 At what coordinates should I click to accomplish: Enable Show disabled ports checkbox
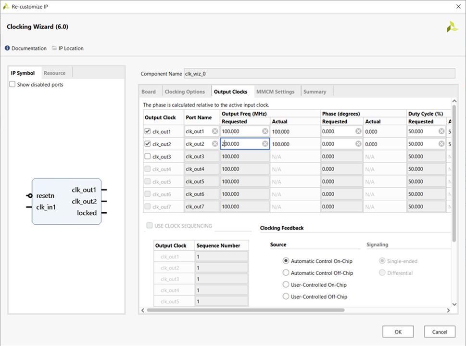tap(13, 85)
